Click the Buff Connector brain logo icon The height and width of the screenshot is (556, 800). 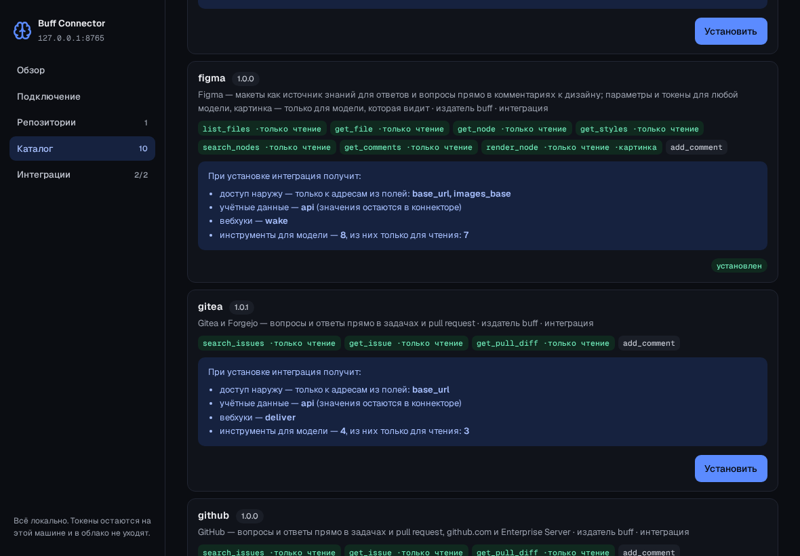click(22, 31)
